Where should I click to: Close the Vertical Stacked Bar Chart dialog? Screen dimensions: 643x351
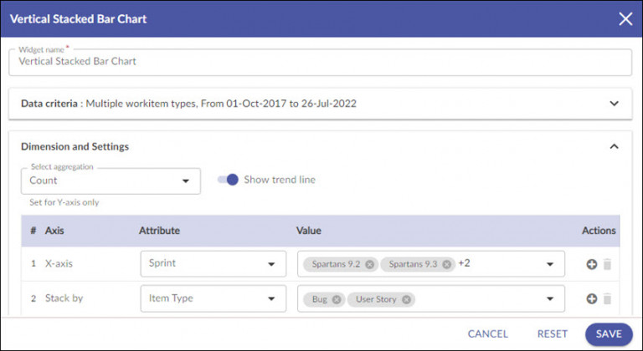point(625,18)
